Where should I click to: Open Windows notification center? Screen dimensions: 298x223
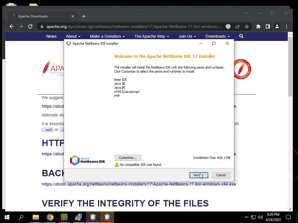pos(288,217)
